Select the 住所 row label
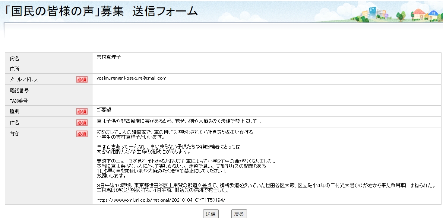Image resolution: width=443 pixels, height=218 pixels. point(14,69)
